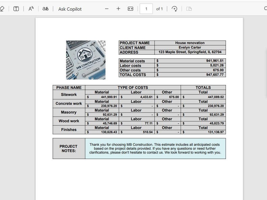267x200 pixels.
Task: Zoom out with the minus icon
Action: coord(107,9)
